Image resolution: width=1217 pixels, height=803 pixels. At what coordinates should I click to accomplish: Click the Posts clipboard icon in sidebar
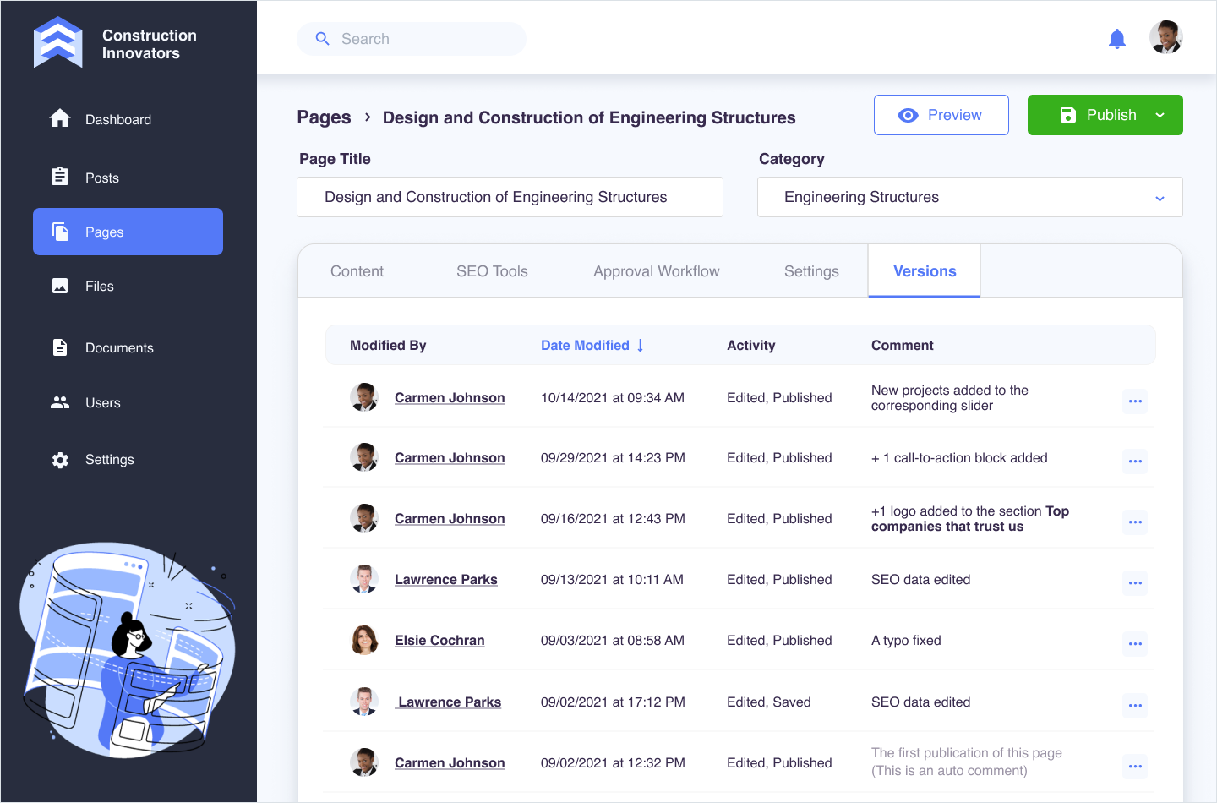click(x=60, y=177)
